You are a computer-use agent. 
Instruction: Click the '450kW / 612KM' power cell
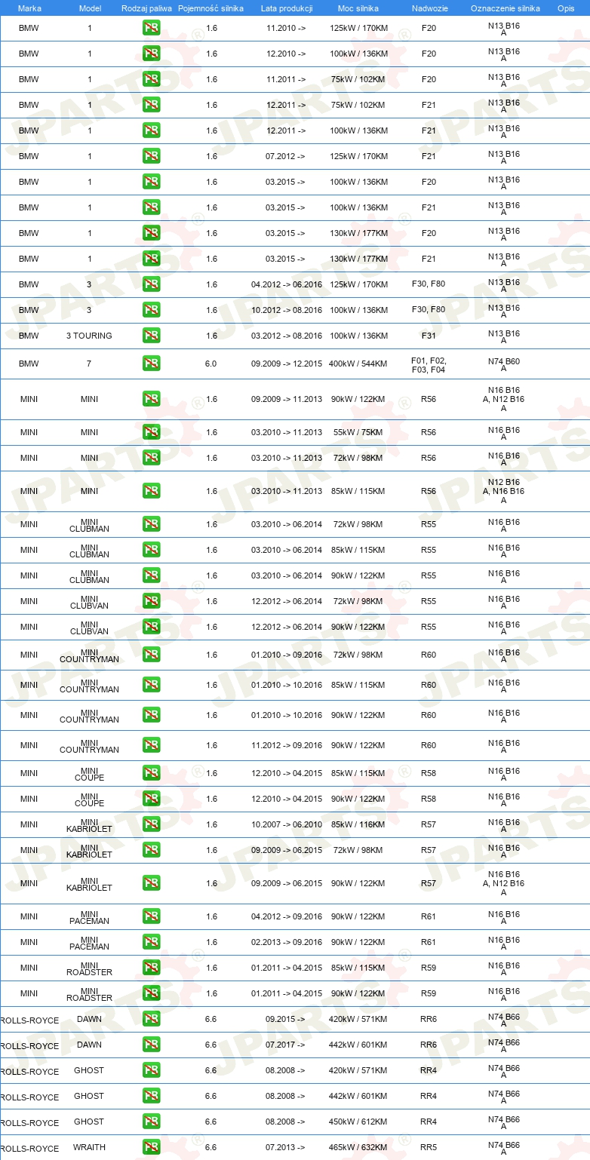358,1122
